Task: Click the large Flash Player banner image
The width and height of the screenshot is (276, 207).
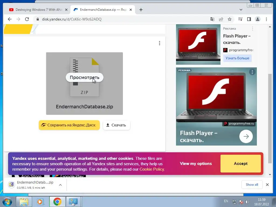Action: [216, 97]
